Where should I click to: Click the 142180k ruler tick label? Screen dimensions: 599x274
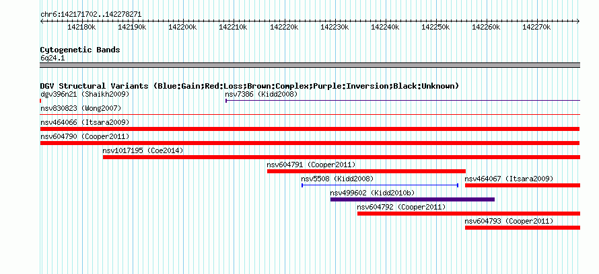pyautogui.click(x=82, y=28)
